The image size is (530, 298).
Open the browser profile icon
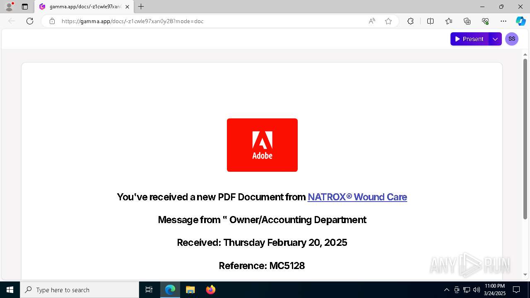pos(9,7)
